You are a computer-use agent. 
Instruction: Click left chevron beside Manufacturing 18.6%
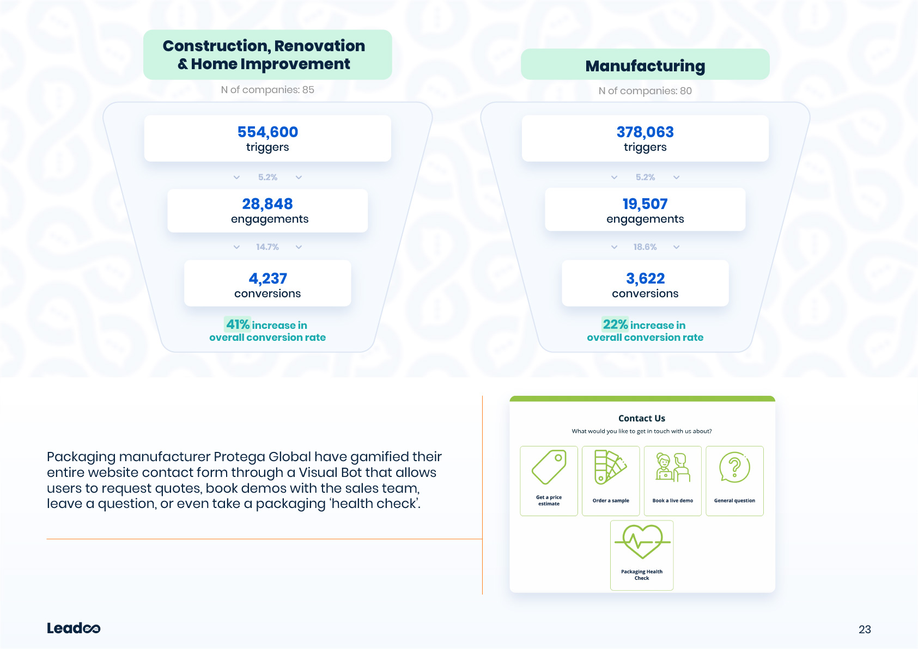(614, 247)
